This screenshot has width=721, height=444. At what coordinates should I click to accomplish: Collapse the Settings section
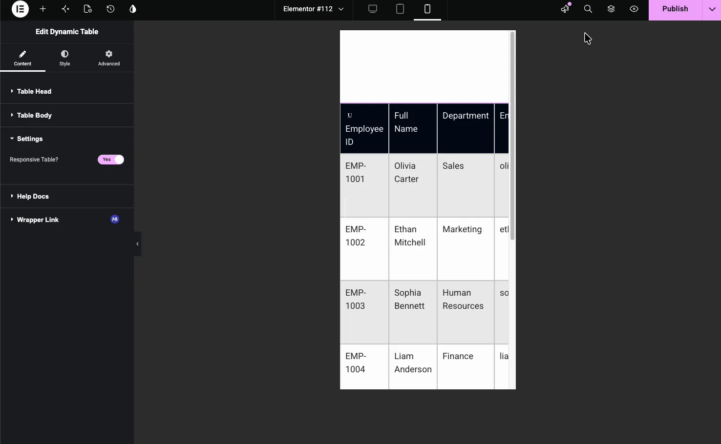[67, 139]
